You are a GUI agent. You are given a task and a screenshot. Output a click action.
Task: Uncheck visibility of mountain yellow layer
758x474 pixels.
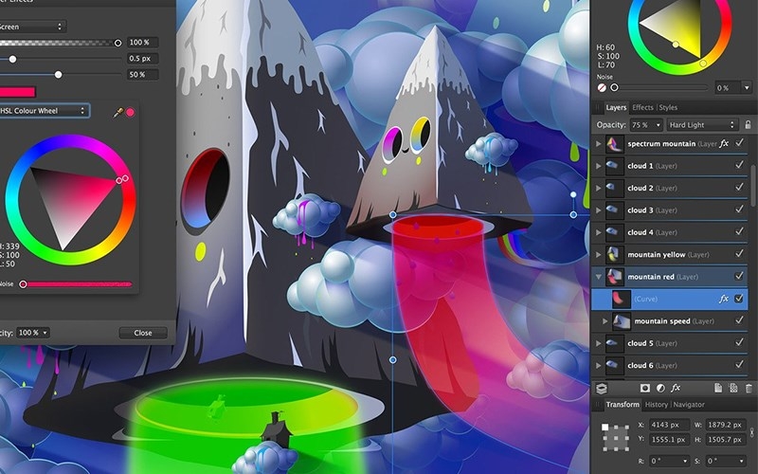tap(739, 253)
